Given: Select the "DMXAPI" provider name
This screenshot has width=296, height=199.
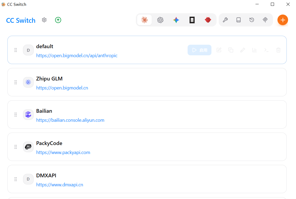Looking at the screenshot, I should tap(46, 175).
